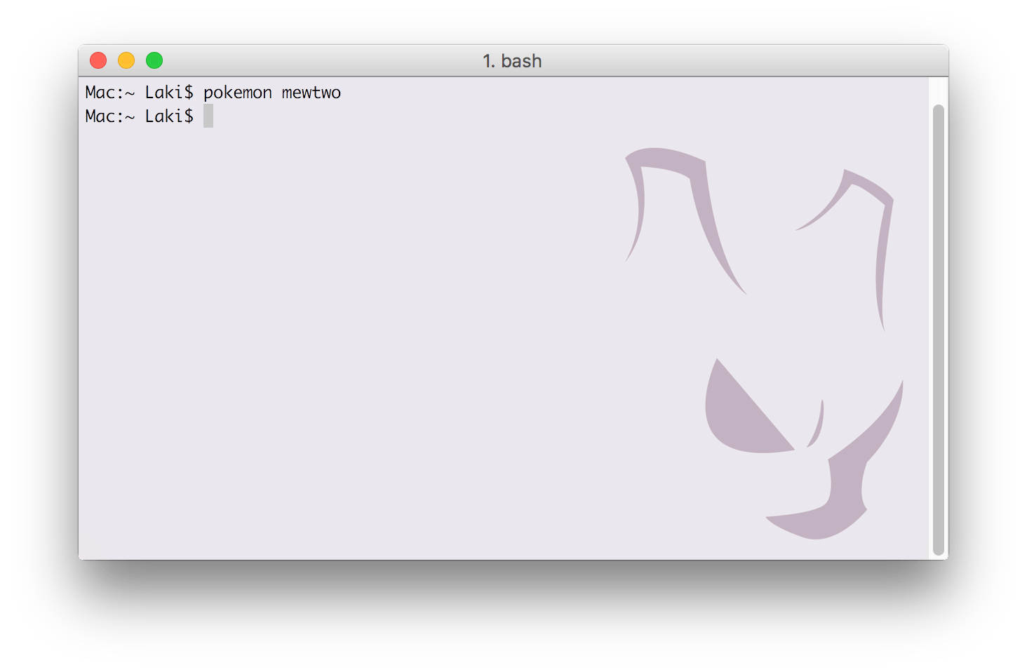Close the bash terminal window

tap(98, 61)
